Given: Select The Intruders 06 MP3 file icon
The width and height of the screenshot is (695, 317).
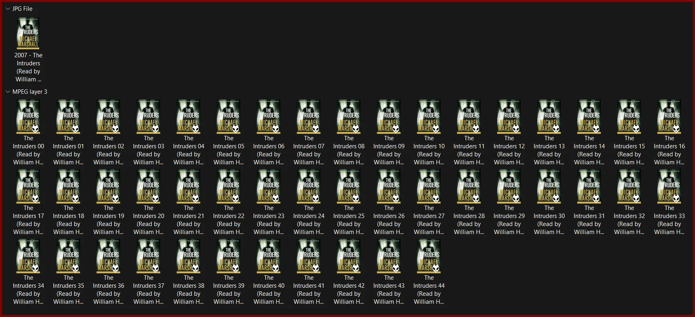Looking at the screenshot, I should pos(269,117).
